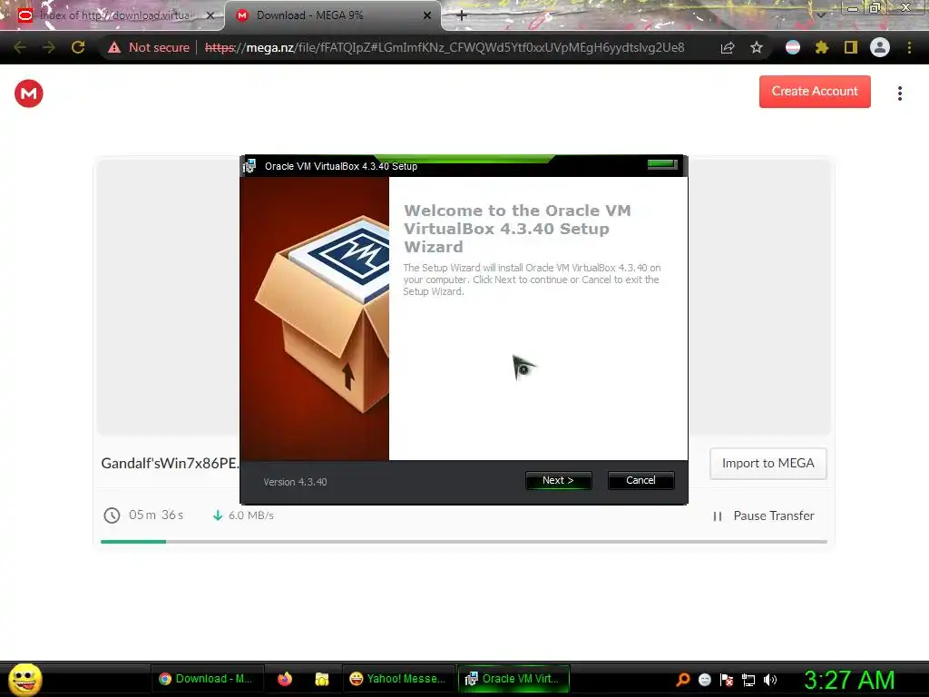The image size is (929, 697).
Task: Bookmark this page with star icon
Action: [757, 47]
